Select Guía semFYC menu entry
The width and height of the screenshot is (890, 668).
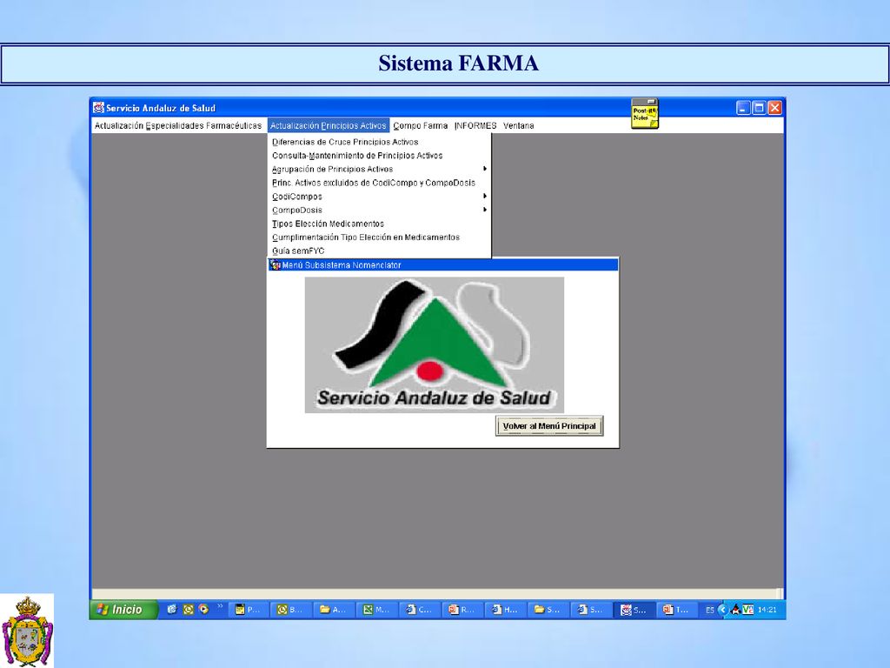tap(379, 251)
